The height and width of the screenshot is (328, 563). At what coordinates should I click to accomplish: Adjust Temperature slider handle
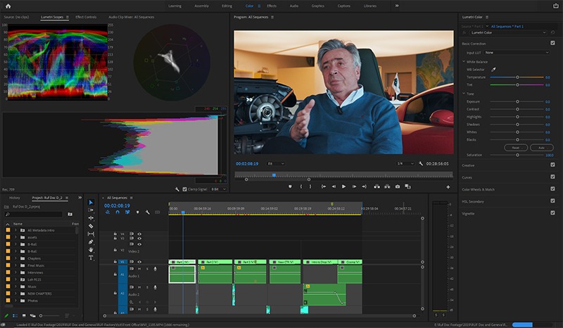517,77
